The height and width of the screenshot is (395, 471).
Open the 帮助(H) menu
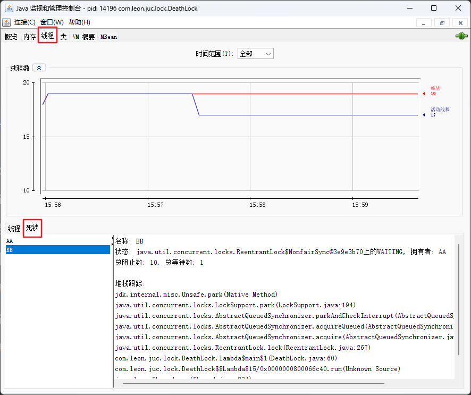click(x=79, y=22)
